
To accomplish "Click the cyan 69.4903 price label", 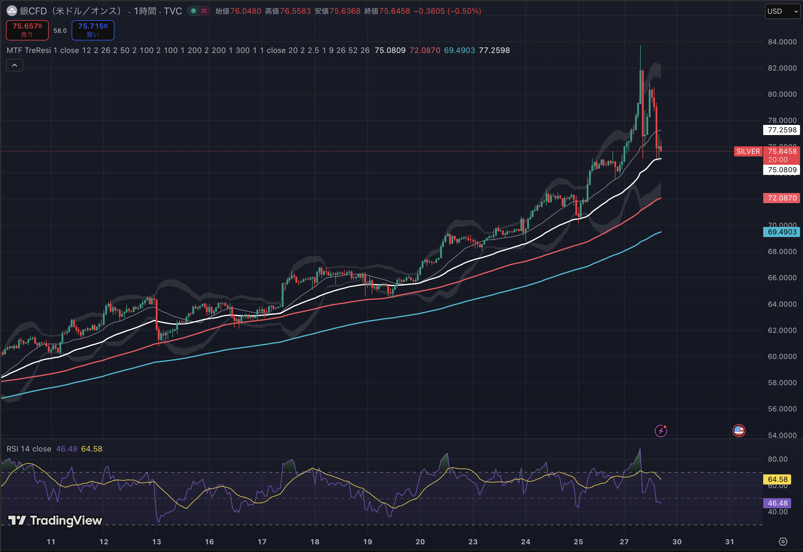I will point(782,232).
